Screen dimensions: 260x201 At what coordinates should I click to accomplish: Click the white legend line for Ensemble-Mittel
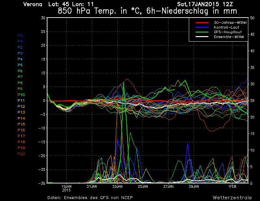pyautogui.click(x=202, y=37)
